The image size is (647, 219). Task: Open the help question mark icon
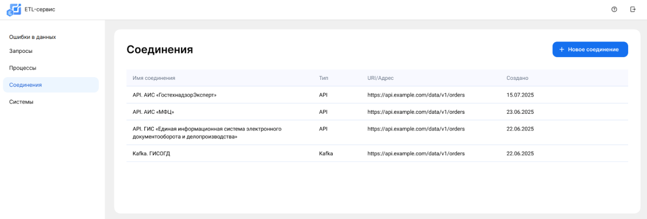(614, 9)
